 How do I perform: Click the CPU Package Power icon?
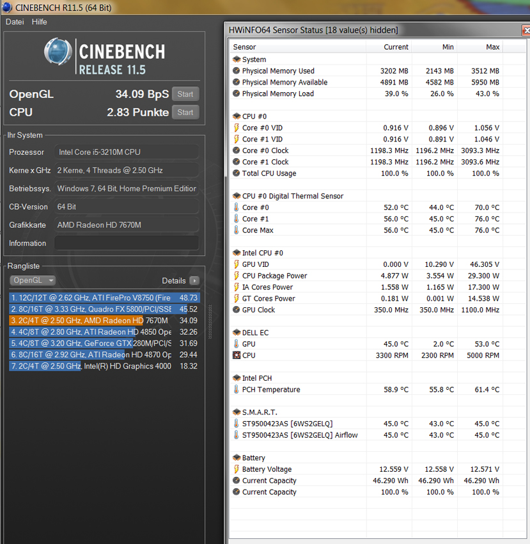pyautogui.click(x=237, y=275)
